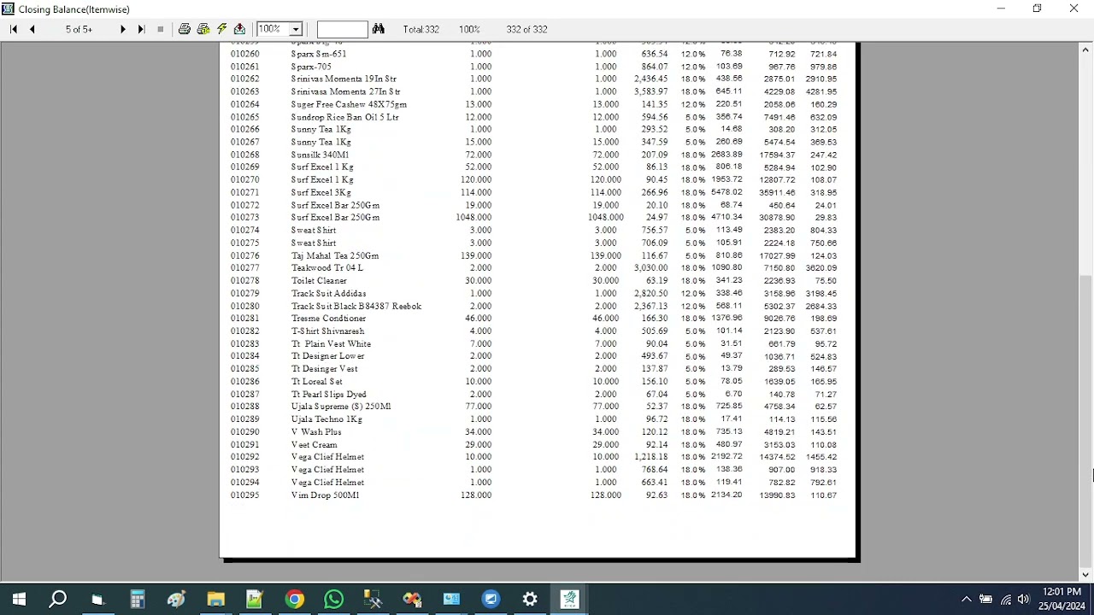Image resolution: width=1094 pixels, height=615 pixels.
Task: Open WhatsApp from the taskbar
Action: (333, 600)
